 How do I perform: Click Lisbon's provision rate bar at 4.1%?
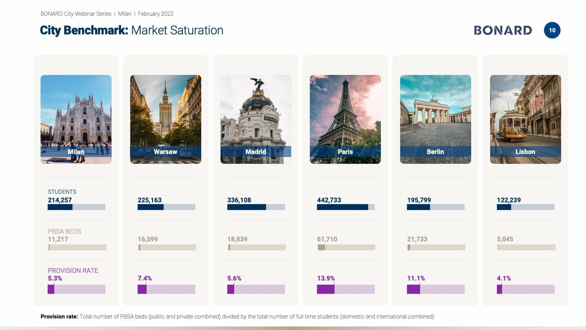coord(525,289)
